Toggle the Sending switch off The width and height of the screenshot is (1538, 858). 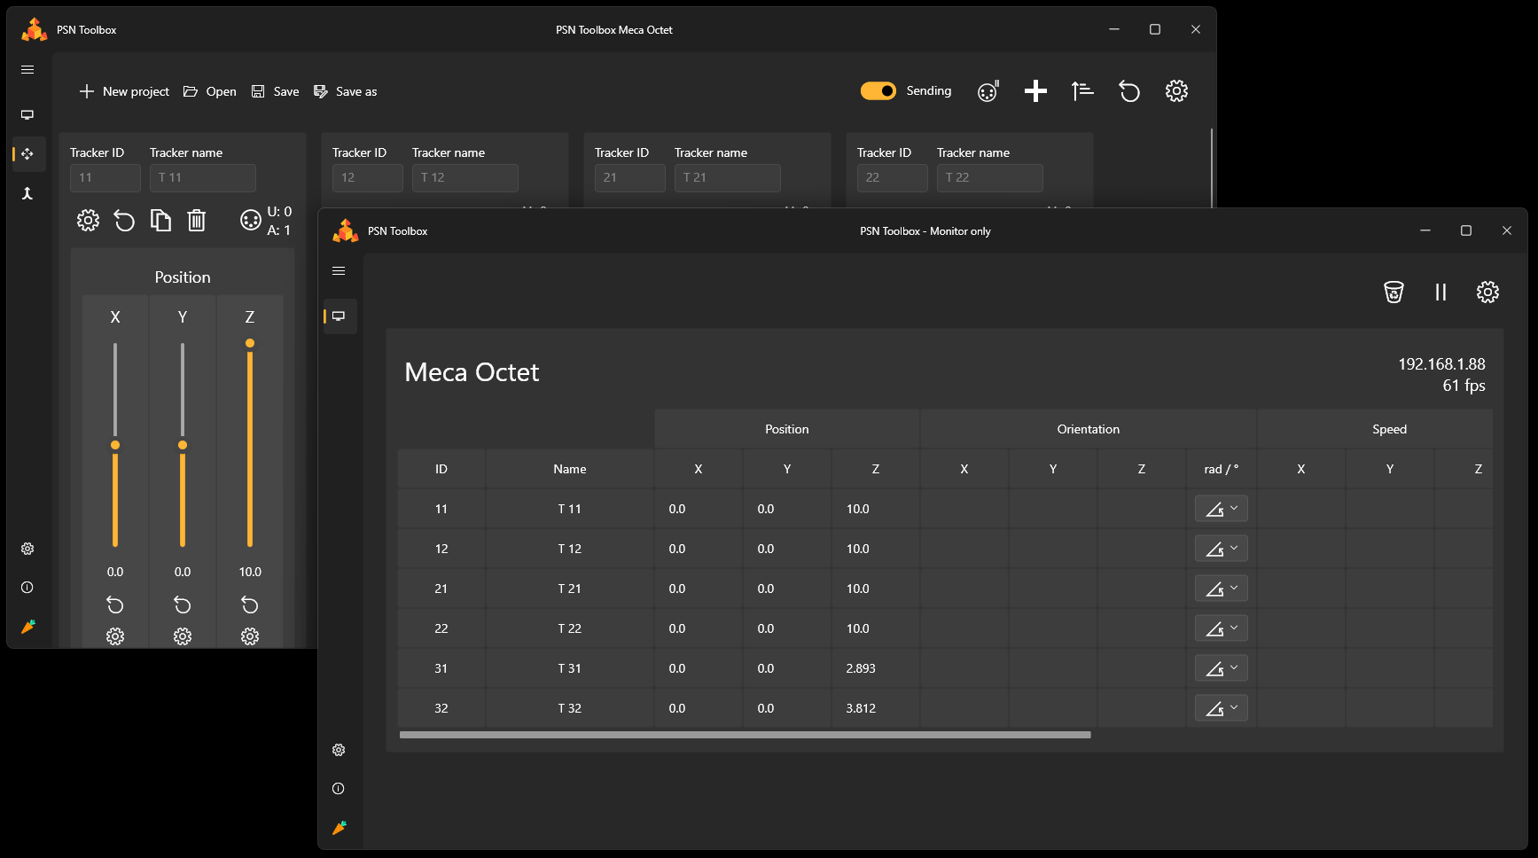point(878,91)
